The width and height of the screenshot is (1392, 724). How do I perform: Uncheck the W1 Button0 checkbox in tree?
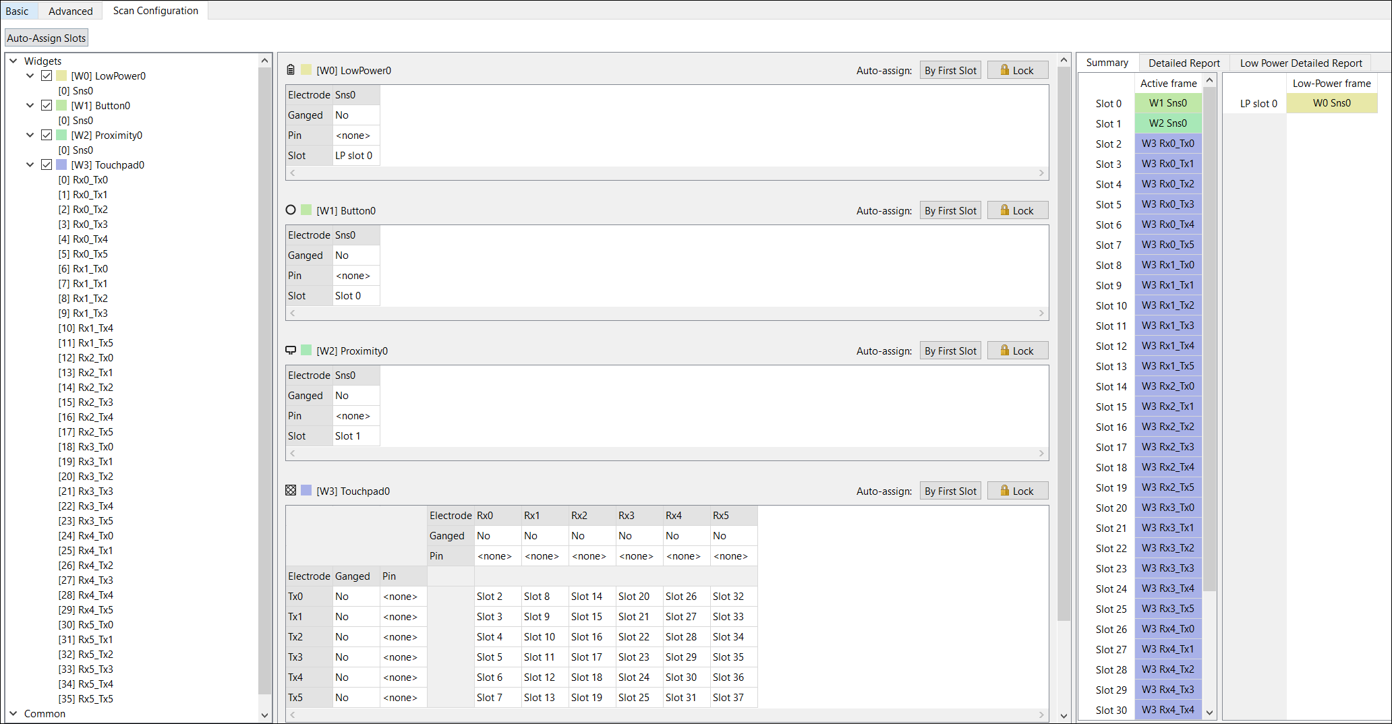click(x=47, y=105)
